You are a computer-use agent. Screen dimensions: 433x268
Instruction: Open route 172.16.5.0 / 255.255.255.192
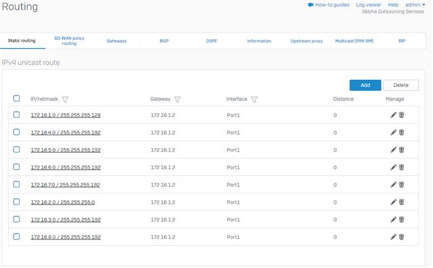coord(66,150)
